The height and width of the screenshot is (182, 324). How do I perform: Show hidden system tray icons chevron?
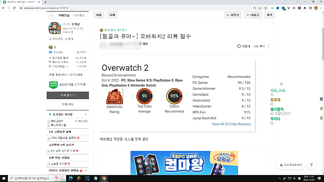pyautogui.click(x=279, y=178)
